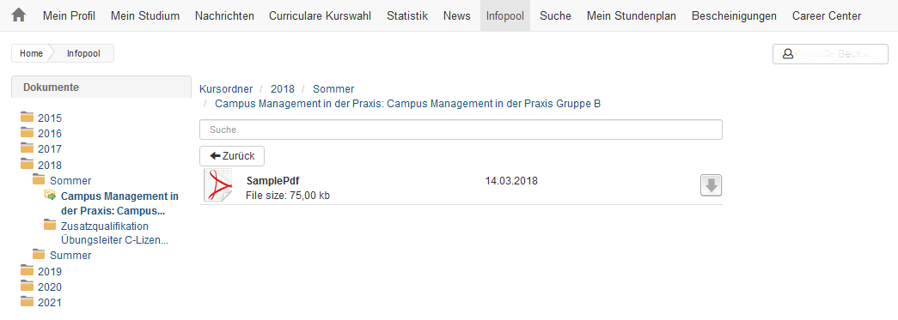This screenshot has width=898, height=320.
Task: Click the Zurück back button
Action: 232,156
